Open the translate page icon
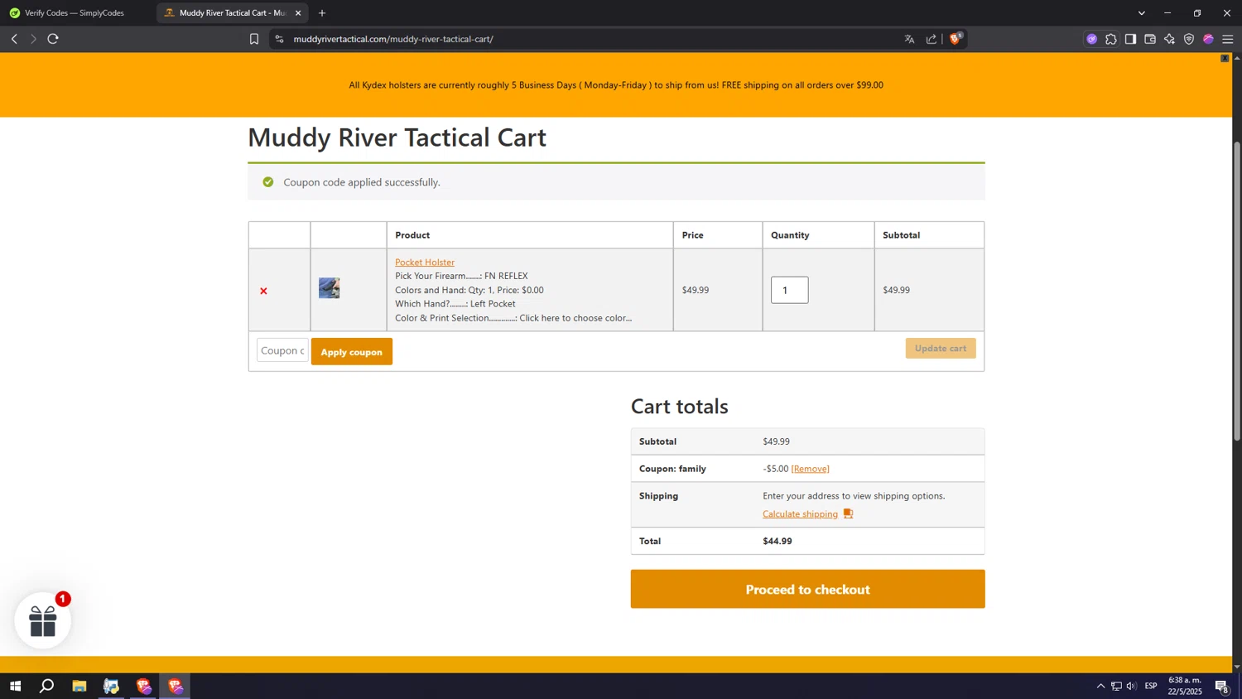Viewport: 1242px width, 699px height. click(x=909, y=39)
